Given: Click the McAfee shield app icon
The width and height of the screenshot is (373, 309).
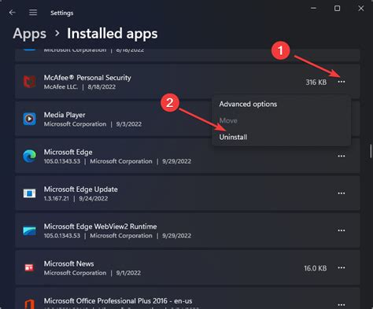Looking at the screenshot, I should click(x=29, y=82).
